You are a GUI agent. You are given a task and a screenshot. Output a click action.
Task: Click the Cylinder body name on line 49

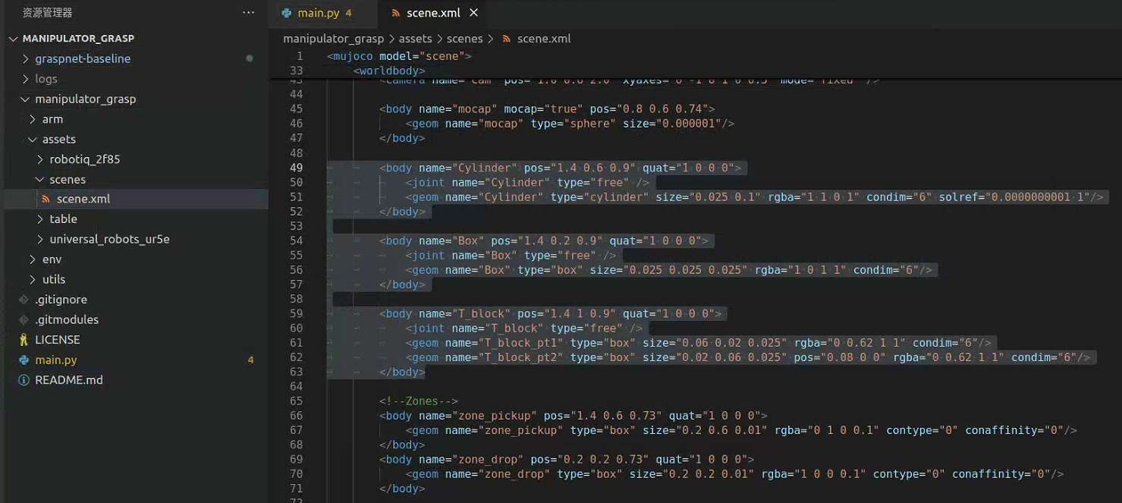coord(486,168)
